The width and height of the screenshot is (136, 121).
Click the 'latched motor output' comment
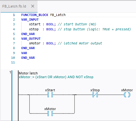click(x=80, y=43)
